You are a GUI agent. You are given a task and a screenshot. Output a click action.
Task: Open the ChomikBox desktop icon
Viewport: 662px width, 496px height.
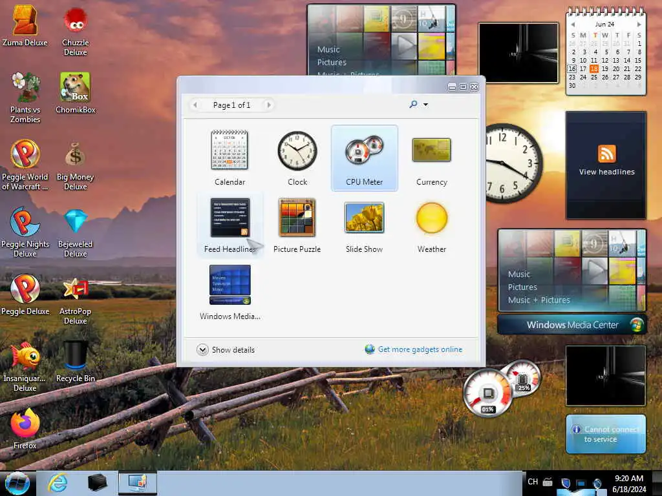click(x=76, y=93)
